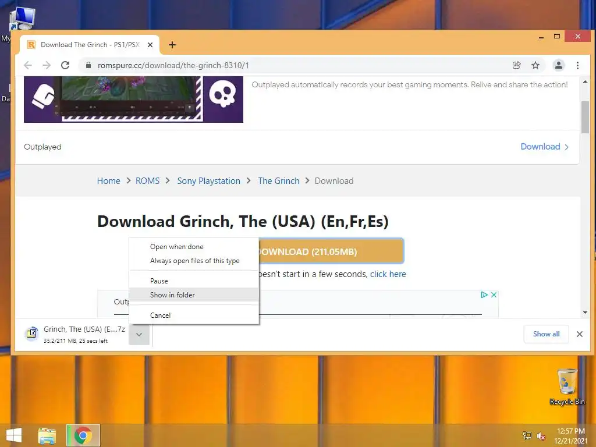The image size is (596, 447).
Task: Open Sony Playstation breadcrumb link
Action: 209,181
